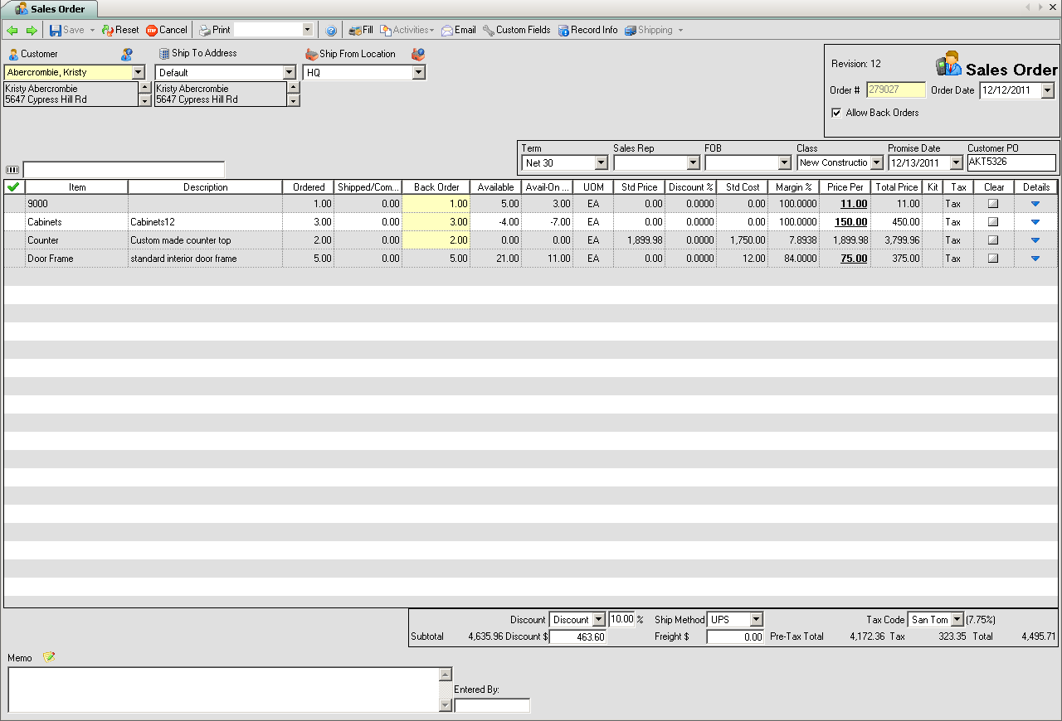Click the Memo notepad icon
1062x721 pixels.
coord(49,657)
